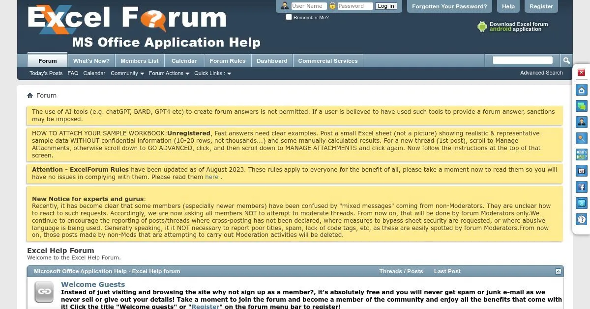Click the calendar sidebar icon
590x309 pixels.
(x=582, y=171)
